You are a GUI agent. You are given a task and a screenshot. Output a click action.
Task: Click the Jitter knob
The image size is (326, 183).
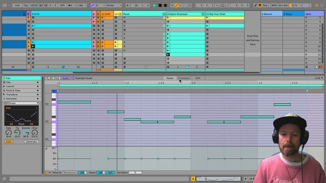click(35, 132)
